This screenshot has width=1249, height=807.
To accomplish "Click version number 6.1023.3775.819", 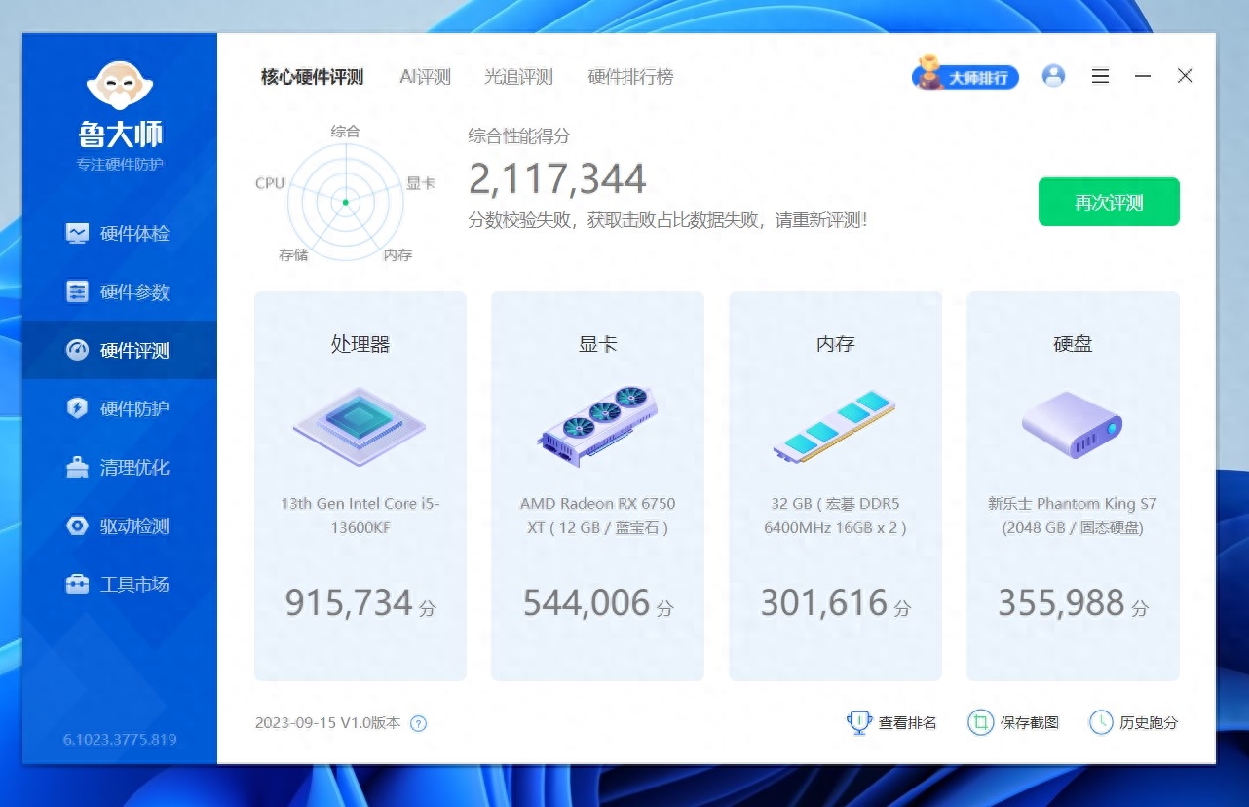I will [120, 740].
